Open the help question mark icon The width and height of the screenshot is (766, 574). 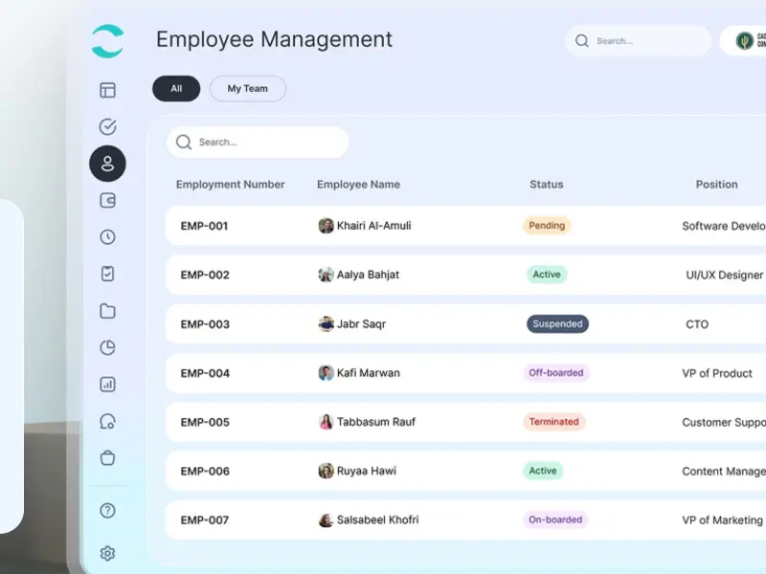tap(107, 511)
